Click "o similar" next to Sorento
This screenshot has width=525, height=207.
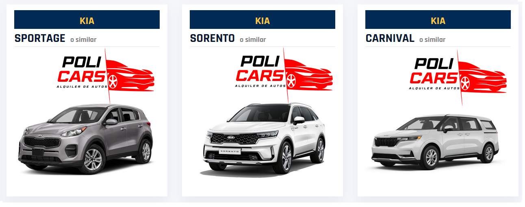click(x=253, y=39)
